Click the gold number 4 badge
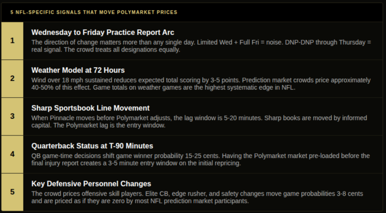The height and width of the screenshot is (213, 386). coord(12,154)
